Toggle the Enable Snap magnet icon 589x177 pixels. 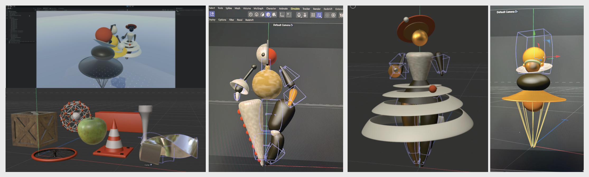[299, 15]
